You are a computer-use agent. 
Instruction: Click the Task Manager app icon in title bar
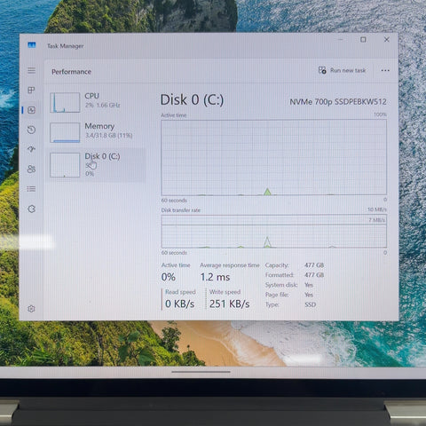pyautogui.click(x=32, y=45)
